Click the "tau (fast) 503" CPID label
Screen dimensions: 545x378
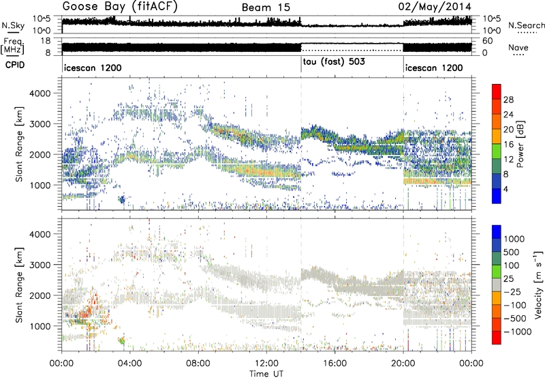click(334, 62)
